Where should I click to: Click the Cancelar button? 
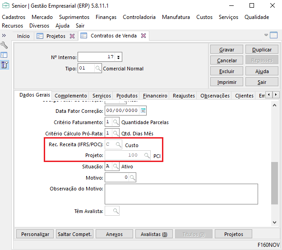(x=227, y=60)
